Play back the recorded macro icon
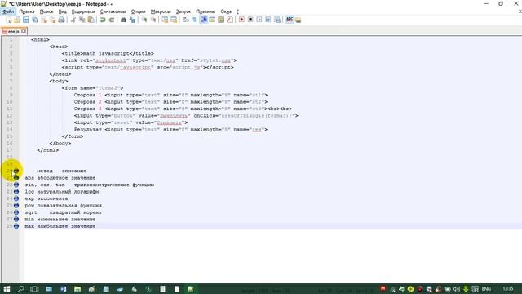This screenshot has width=522, height=294. click(x=259, y=20)
